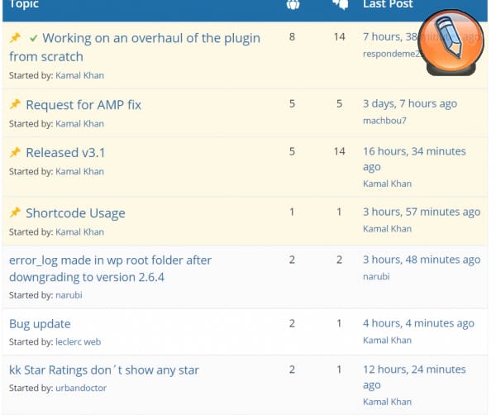This screenshot has height=415, width=496.
Task: Go to last post 16 hours, 34 minutes ago
Action: tap(414, 159)
